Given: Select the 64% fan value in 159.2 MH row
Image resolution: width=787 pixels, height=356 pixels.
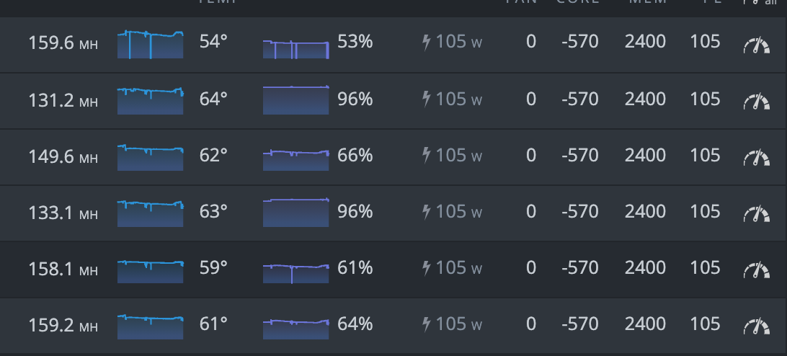Looking at the screenshot, I should click(x=355, y=324).
